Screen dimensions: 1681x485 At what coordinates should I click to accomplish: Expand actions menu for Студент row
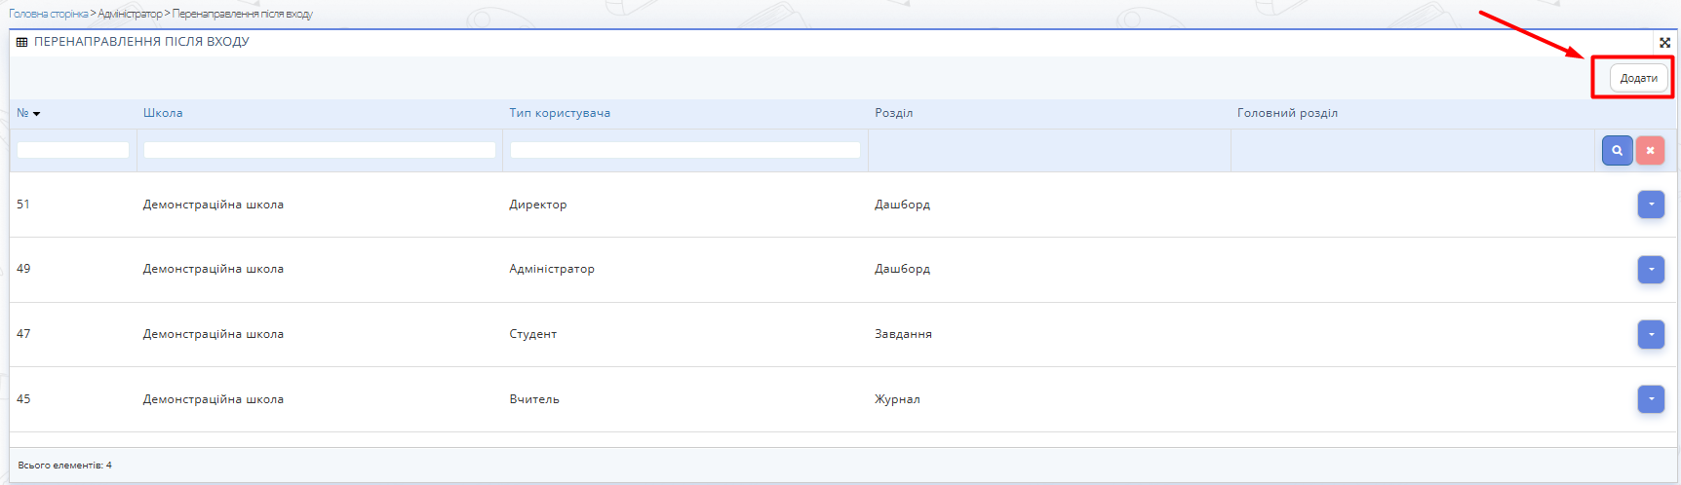(x=1651, y=335)
